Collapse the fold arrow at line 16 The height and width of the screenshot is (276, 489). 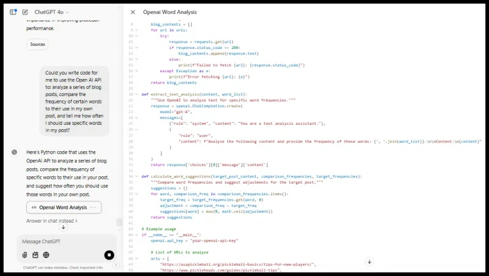pyautogui.click(x=136, y=71)
